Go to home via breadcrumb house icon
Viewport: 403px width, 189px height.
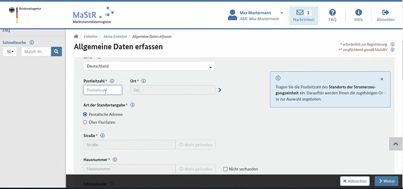click(x=76, y=36)
